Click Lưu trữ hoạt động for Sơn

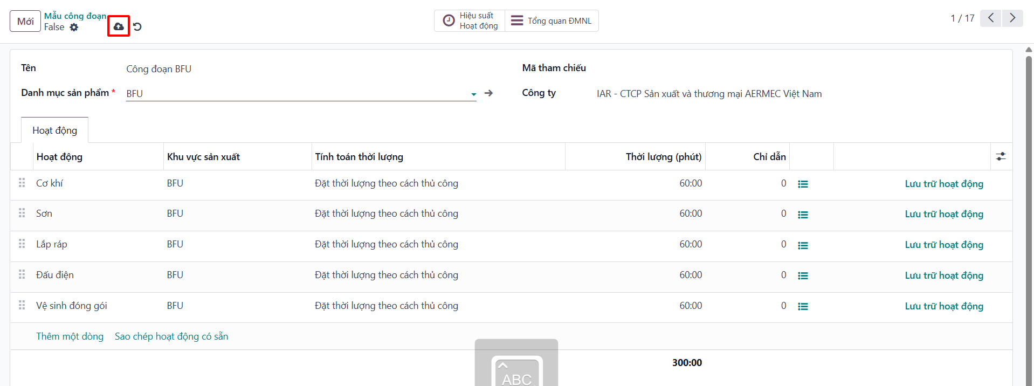tap(944, 214)
